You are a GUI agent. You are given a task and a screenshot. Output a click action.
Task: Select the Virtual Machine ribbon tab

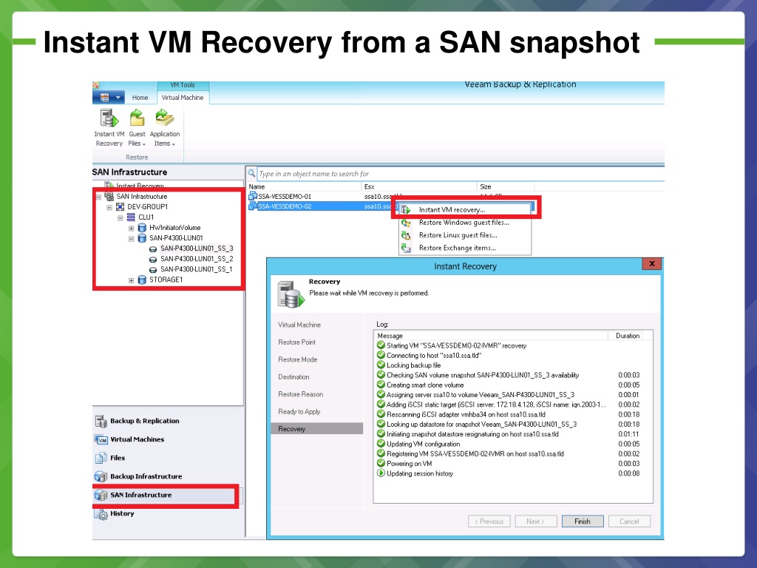183,98
